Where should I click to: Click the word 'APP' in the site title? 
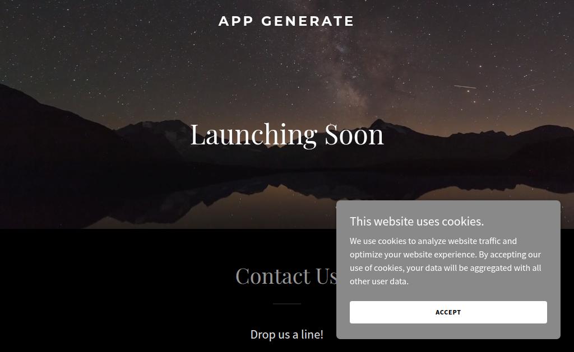point(236,21)
